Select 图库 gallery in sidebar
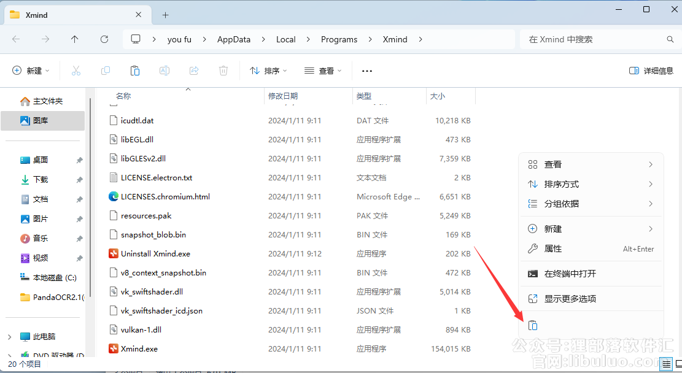Screen dimensions: 682x373 [x=42, y=120]
